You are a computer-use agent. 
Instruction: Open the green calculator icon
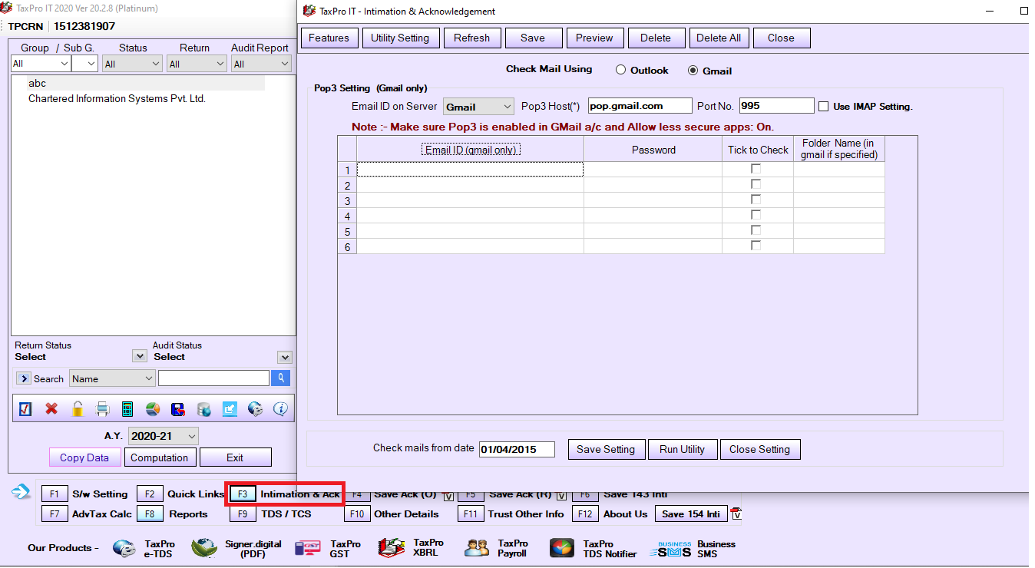click(x=127, y=409)
